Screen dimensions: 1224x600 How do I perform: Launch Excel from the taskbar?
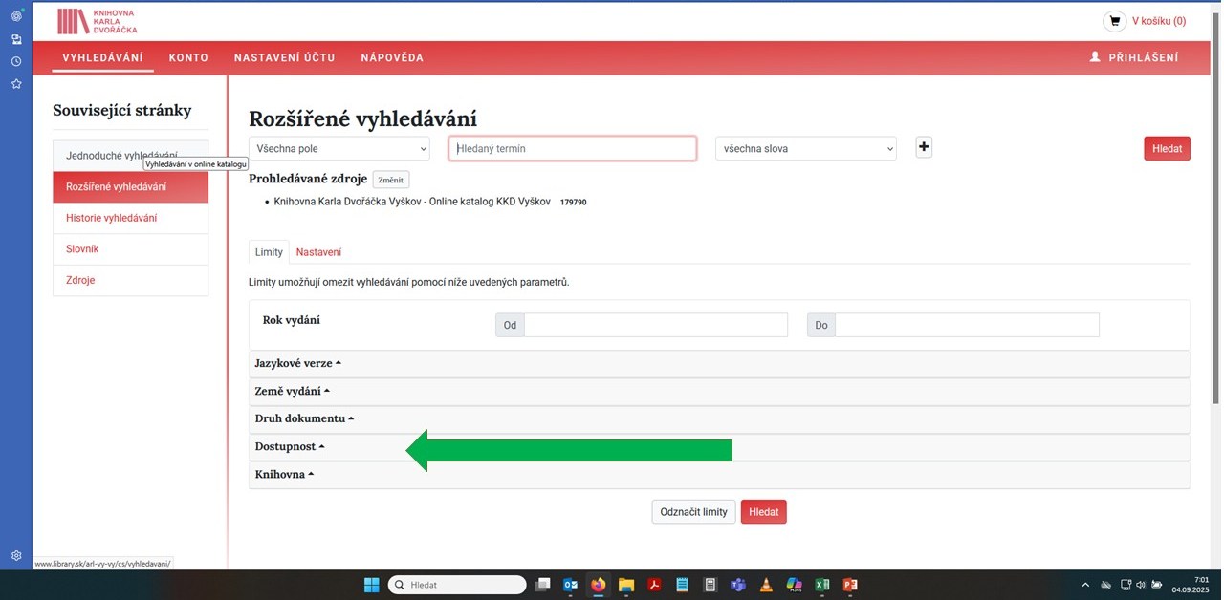pyautogui.click(x=821, y=585)
